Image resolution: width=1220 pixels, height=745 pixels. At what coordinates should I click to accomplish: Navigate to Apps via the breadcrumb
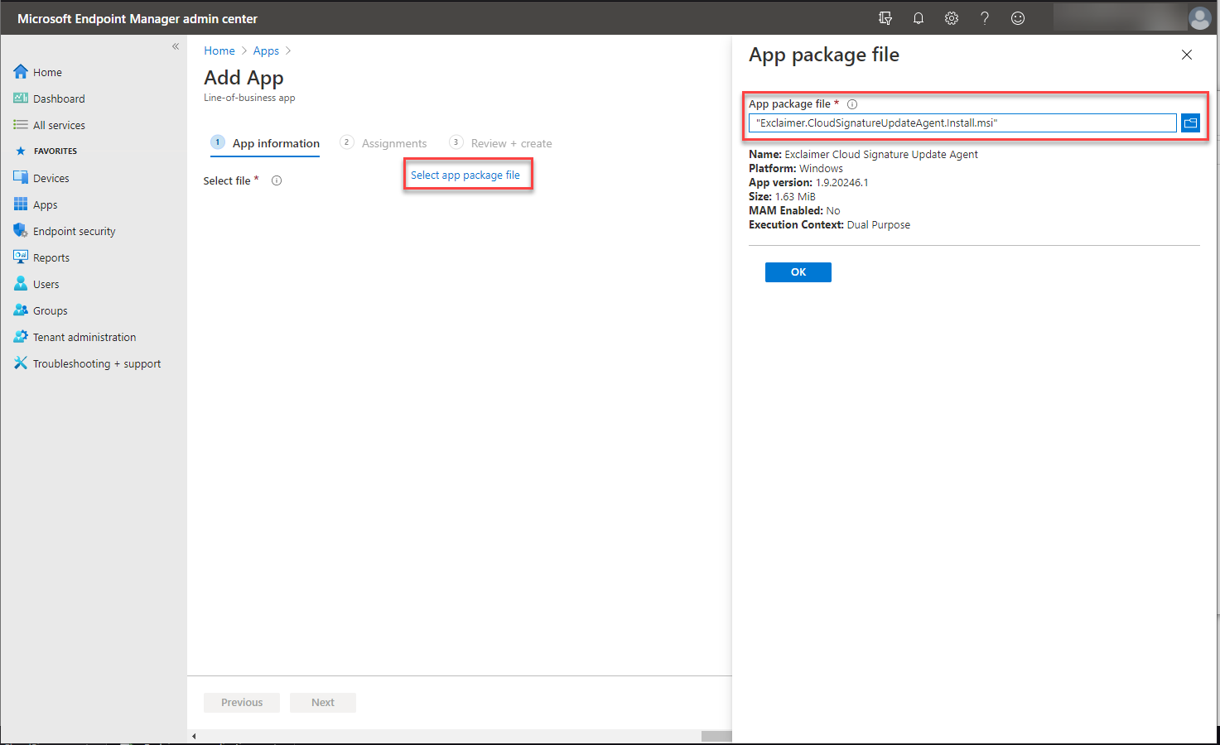[x=266, y=50]
